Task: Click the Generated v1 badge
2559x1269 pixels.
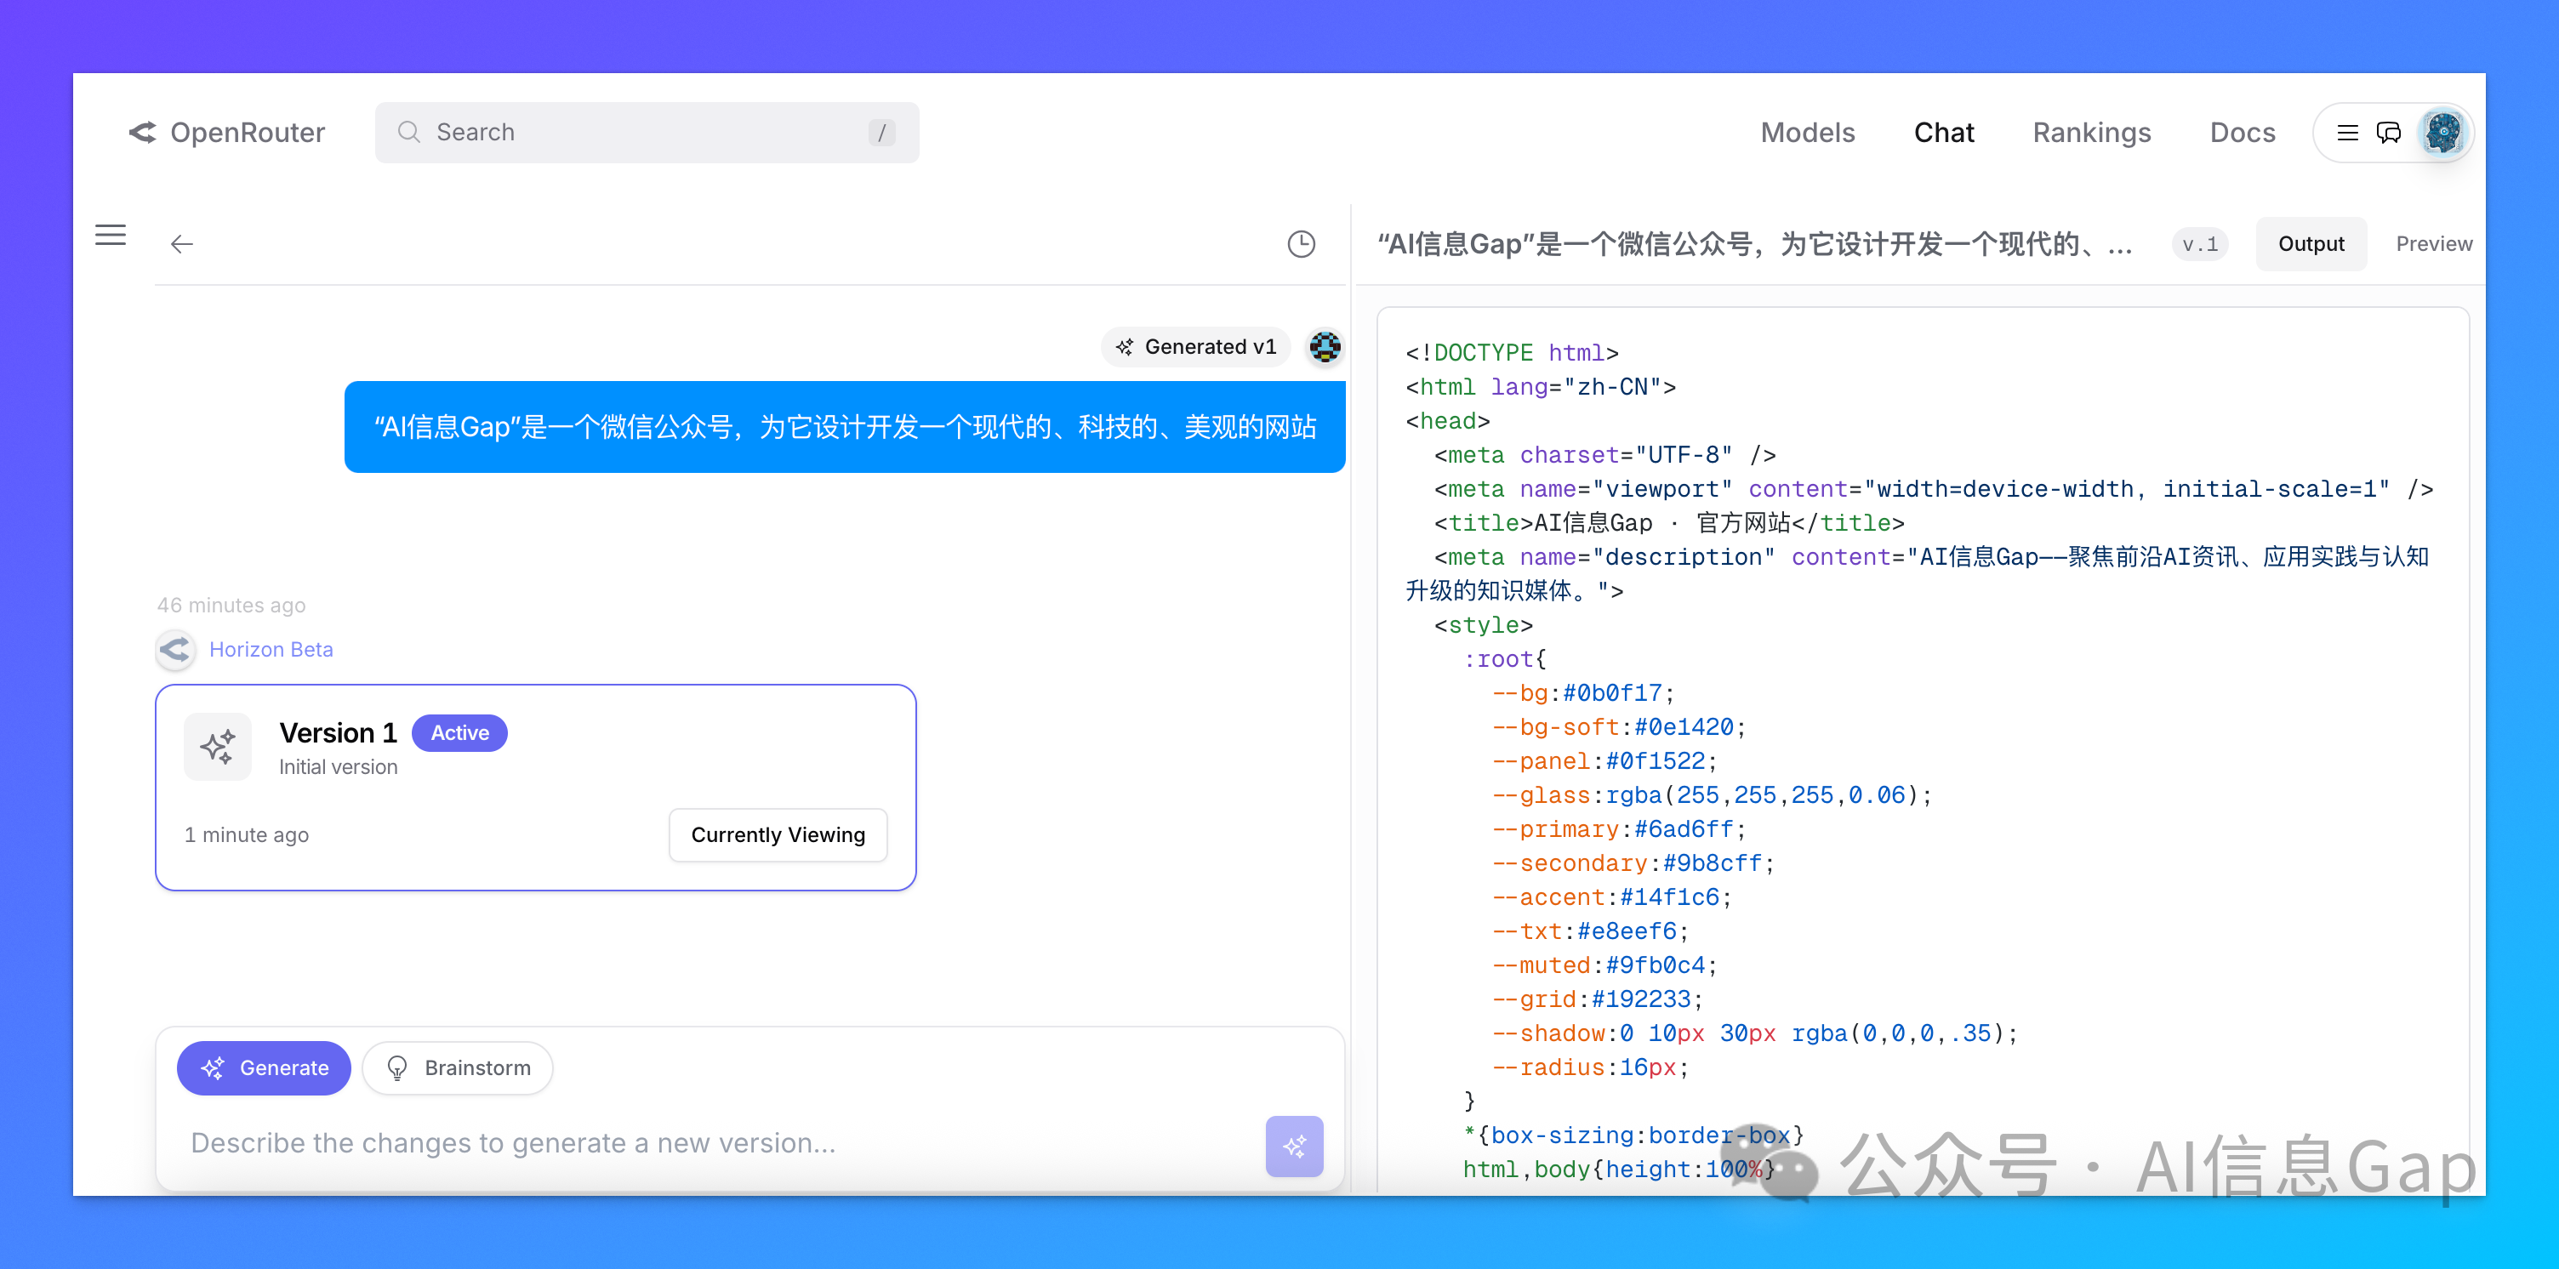Action: (x=1196, y=346)
